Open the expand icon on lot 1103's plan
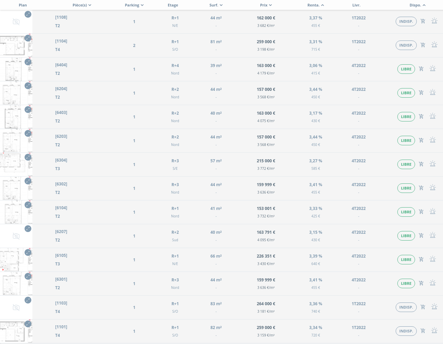Viewport: 443px width, 344px height. [x=28, y=300]
